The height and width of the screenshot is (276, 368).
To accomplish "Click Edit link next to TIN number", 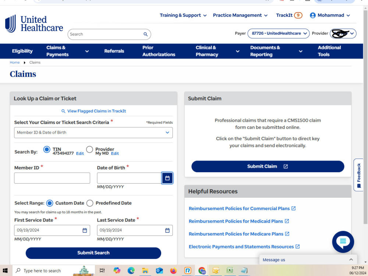I will 80,153.
